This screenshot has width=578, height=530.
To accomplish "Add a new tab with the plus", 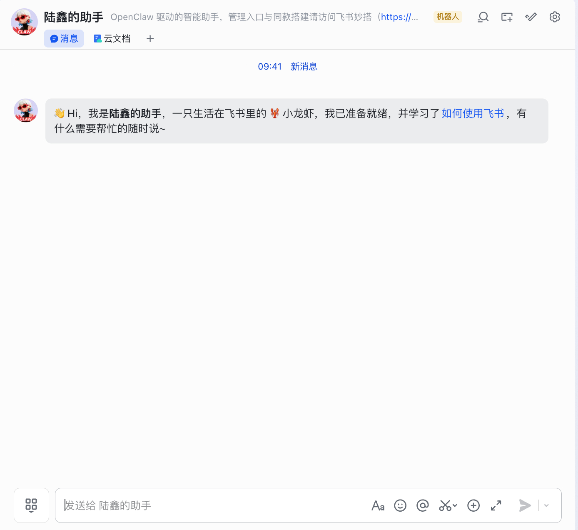I will point(150,38).
